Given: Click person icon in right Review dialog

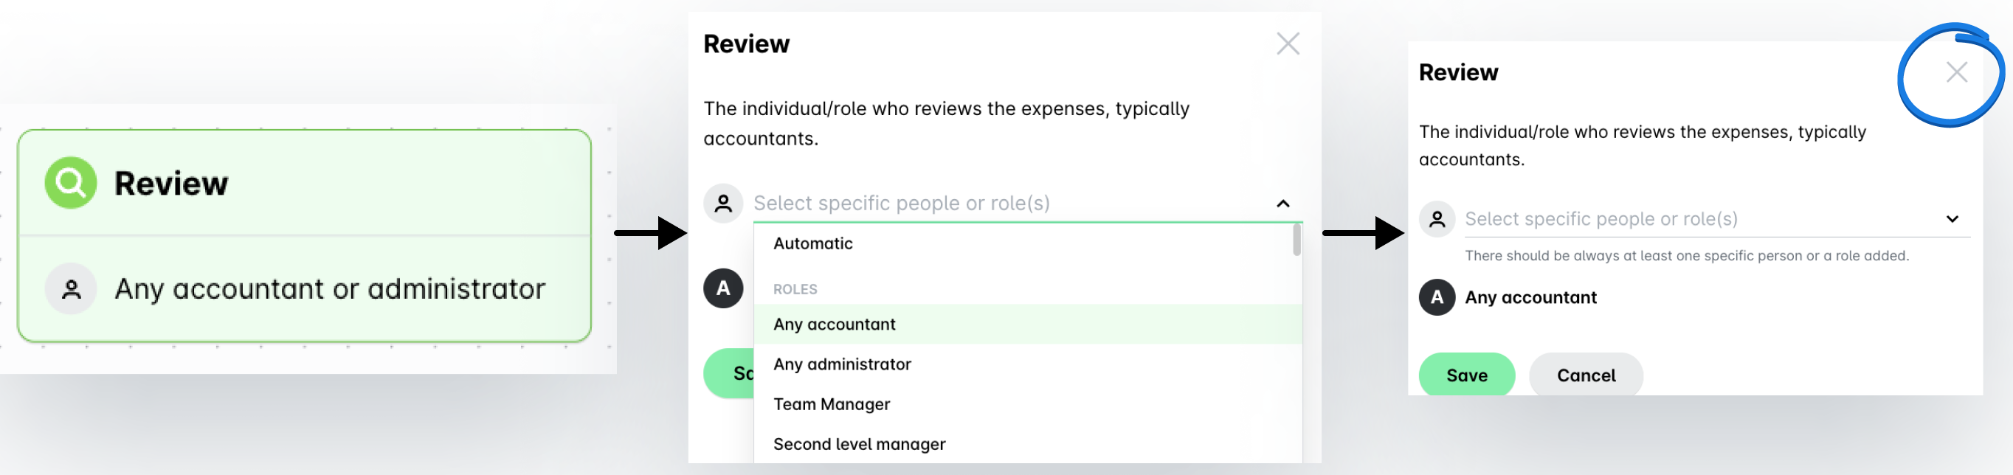Looking at the screenshot, I should 1436,220.
